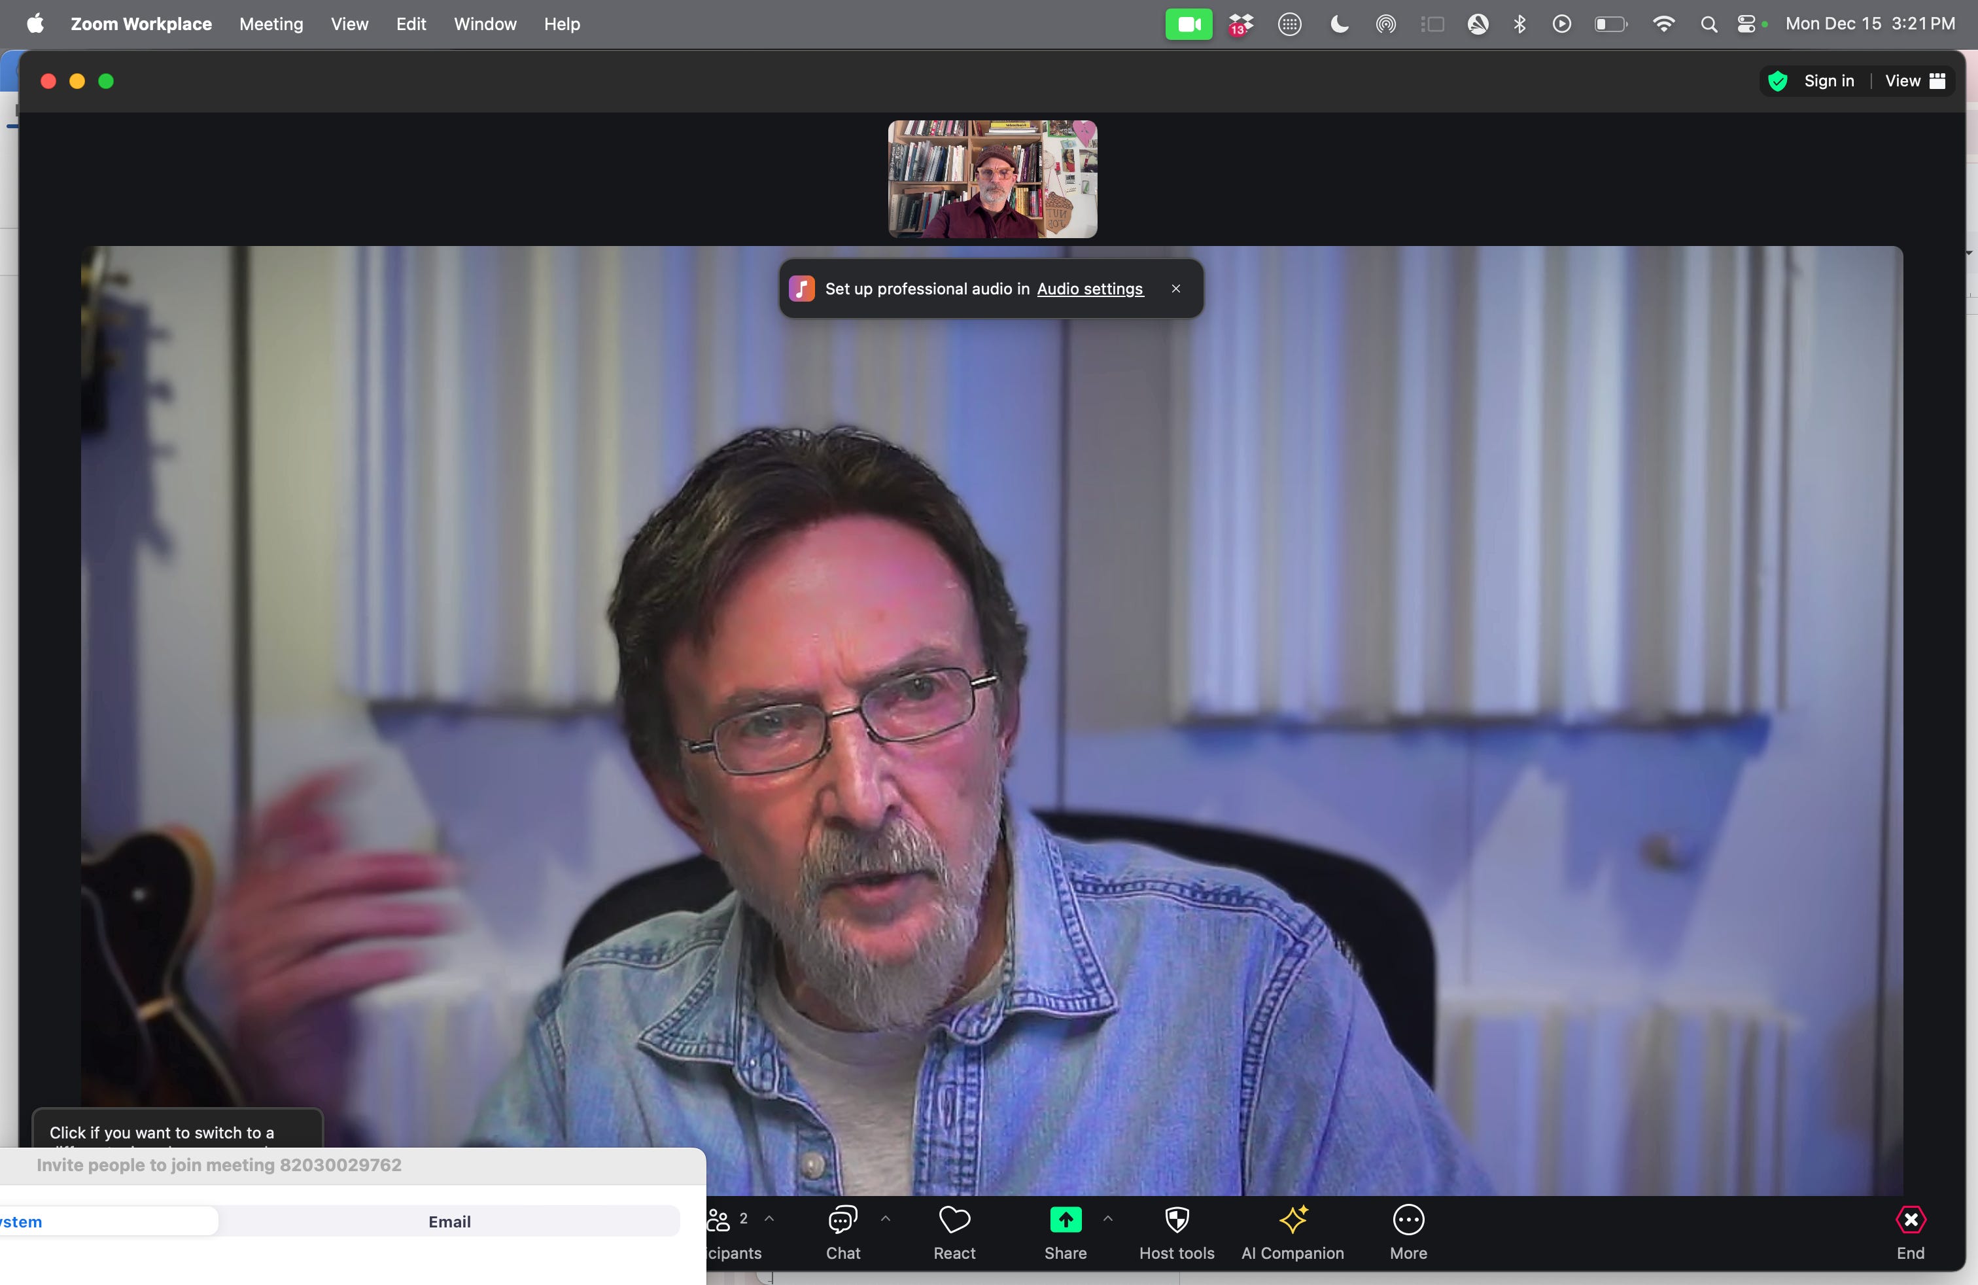Start screen sharing with Share button
Screen dimensions: 1978x1285
[1066, 1233]
